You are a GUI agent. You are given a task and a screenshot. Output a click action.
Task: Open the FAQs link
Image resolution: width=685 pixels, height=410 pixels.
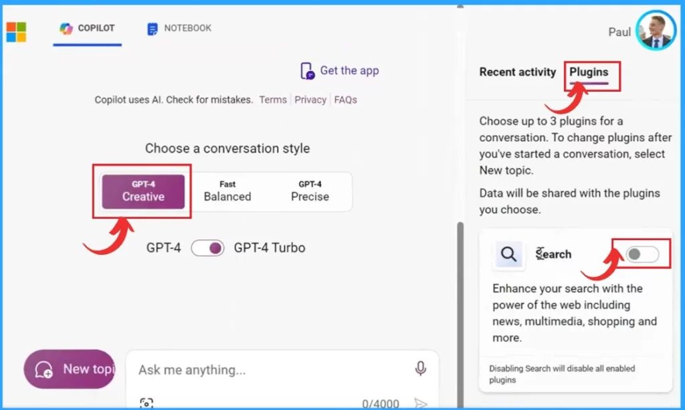[346, 100]
